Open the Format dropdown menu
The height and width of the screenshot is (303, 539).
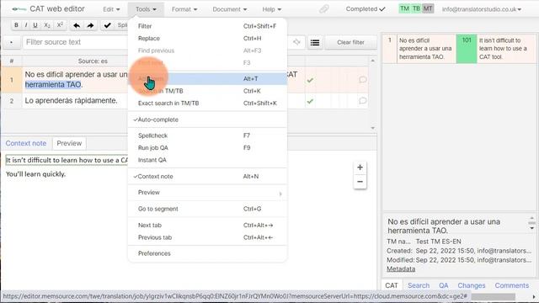[x=184, y=9]
